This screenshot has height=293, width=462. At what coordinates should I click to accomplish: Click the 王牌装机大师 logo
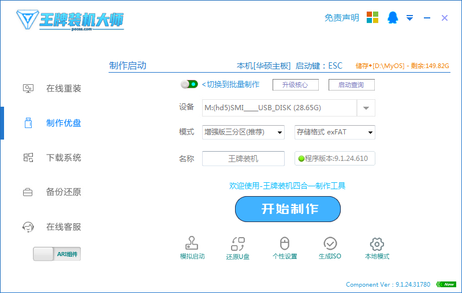pos(70,20)
